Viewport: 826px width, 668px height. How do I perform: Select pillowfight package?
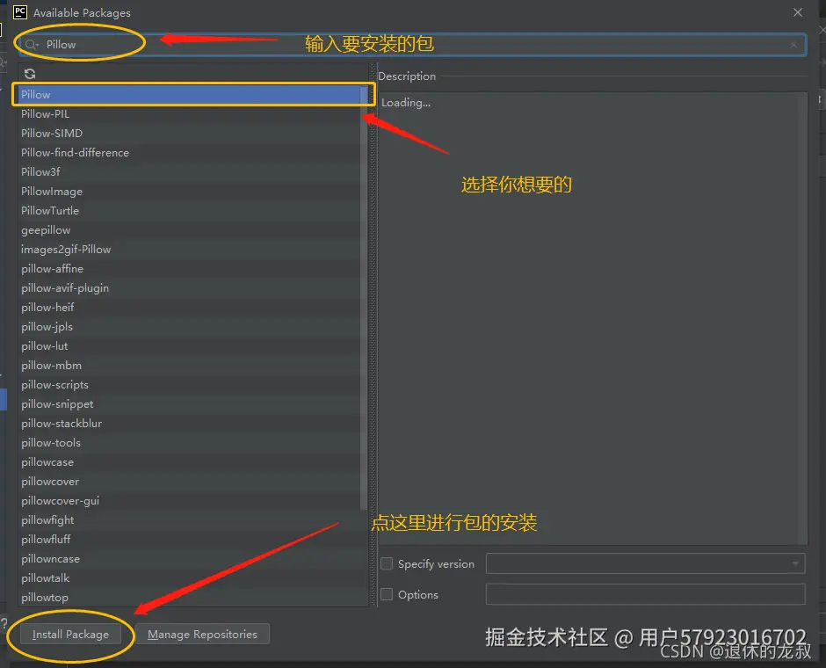tap(190, 520)
